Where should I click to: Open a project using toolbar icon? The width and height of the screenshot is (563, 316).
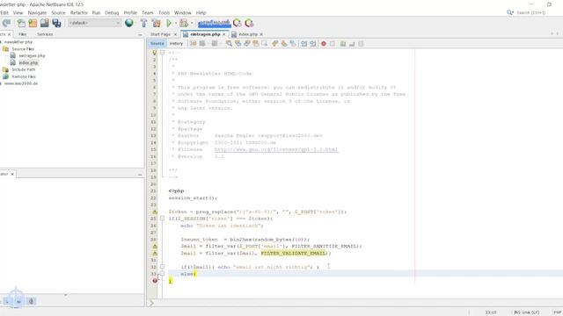click(45, 24)
